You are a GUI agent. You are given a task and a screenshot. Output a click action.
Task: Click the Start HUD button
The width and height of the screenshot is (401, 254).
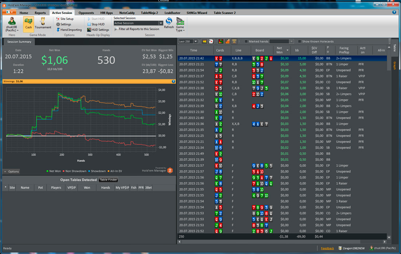click(96, 19)
